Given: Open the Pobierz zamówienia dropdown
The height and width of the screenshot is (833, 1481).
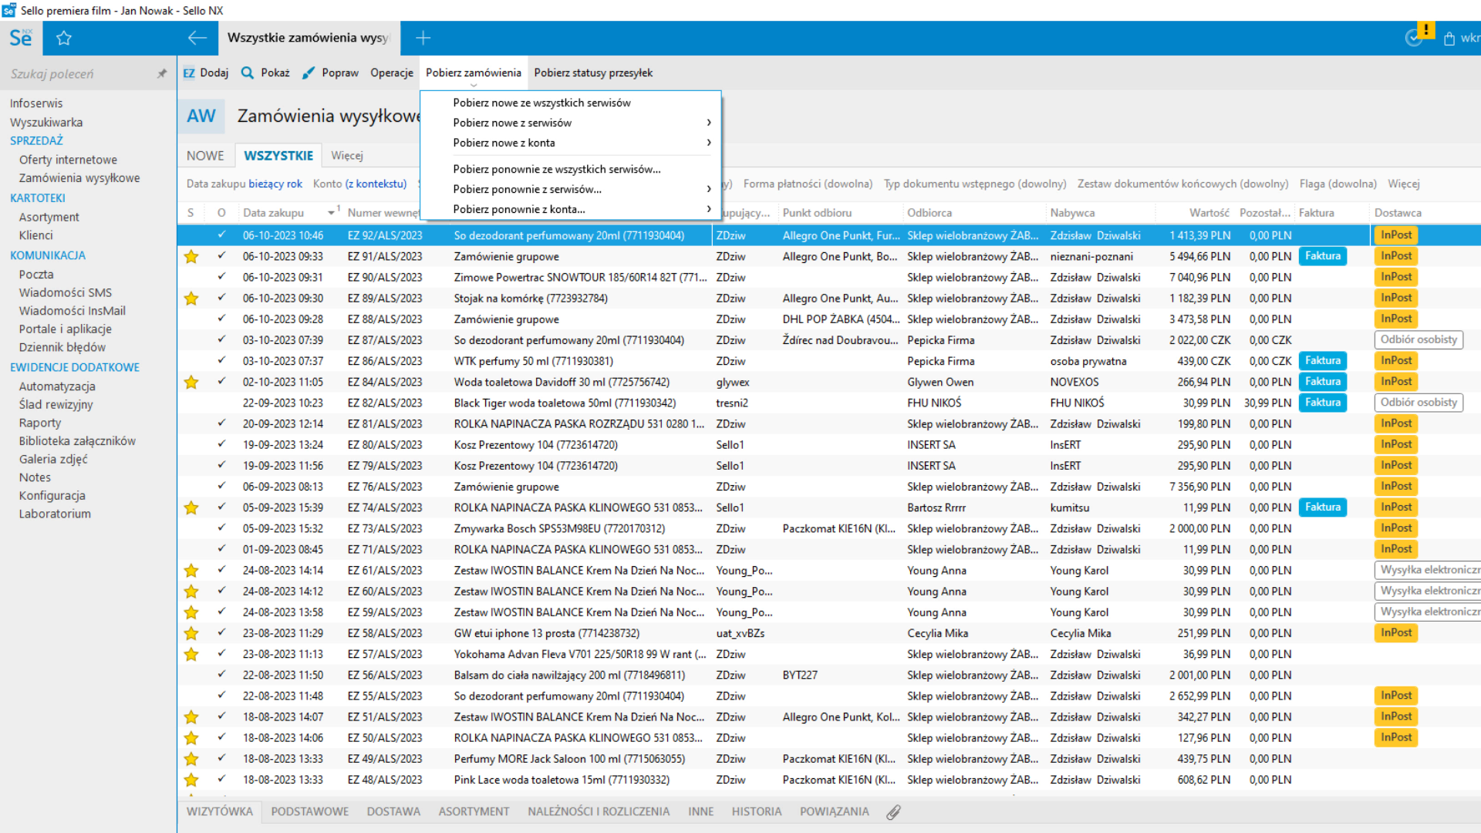Looking at the screenshot, I should click(x=474, y=73).
